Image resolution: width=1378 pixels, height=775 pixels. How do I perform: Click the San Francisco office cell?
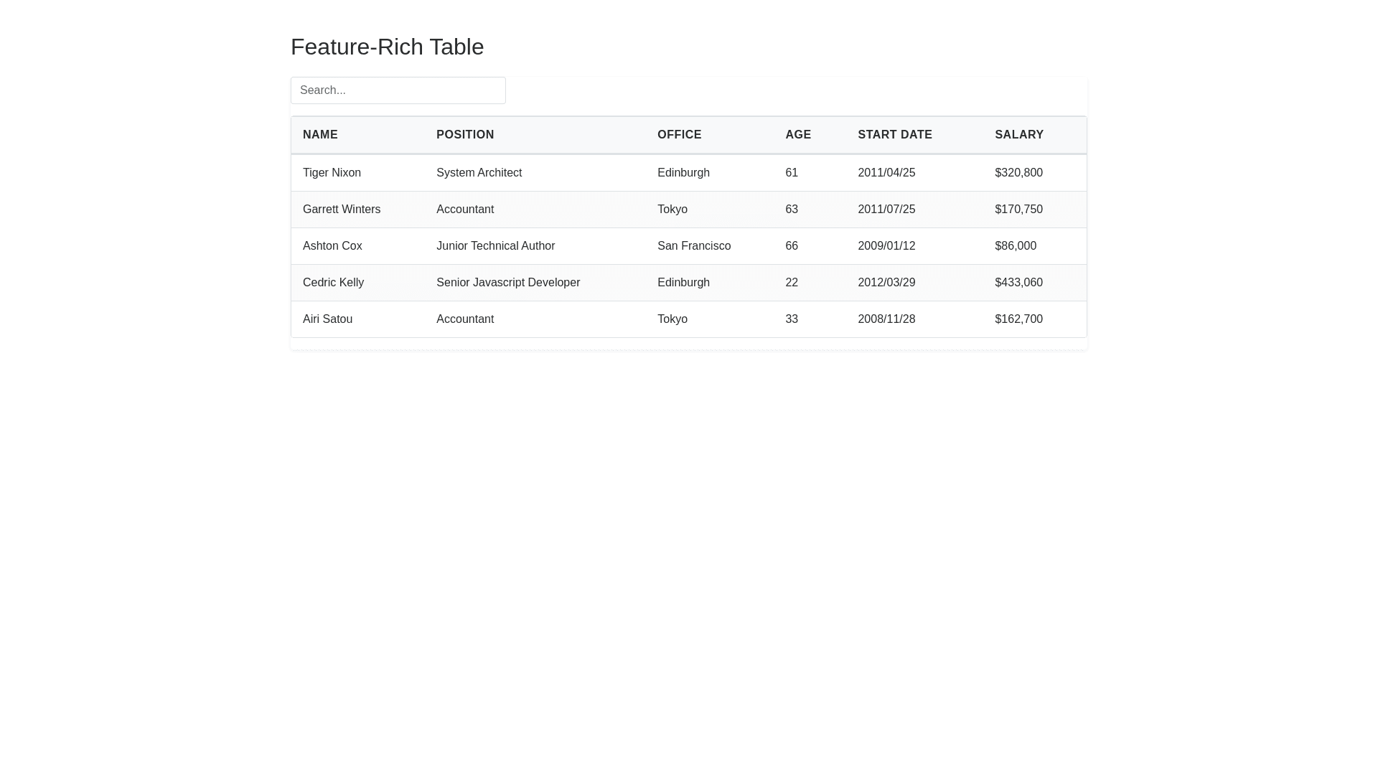point(693,246)
